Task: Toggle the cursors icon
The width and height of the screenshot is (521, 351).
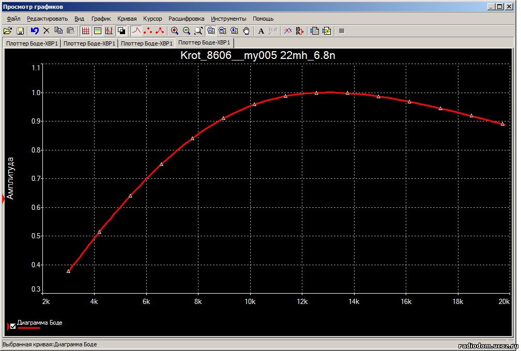Action: [x=109, y=31]
